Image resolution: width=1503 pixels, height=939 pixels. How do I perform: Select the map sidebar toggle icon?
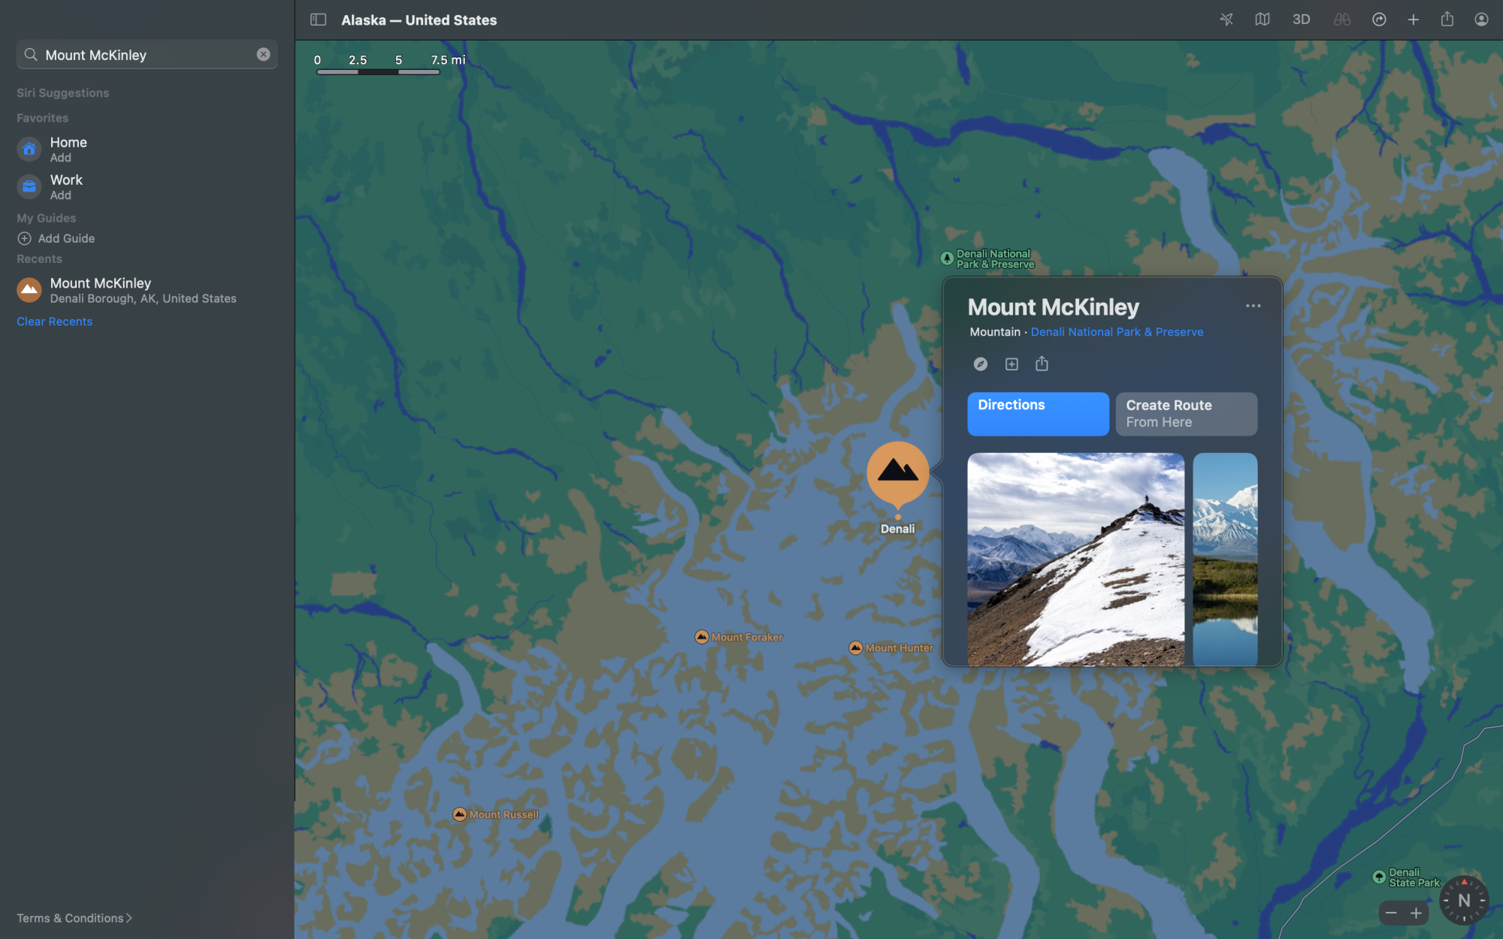[x=318, y=20]
